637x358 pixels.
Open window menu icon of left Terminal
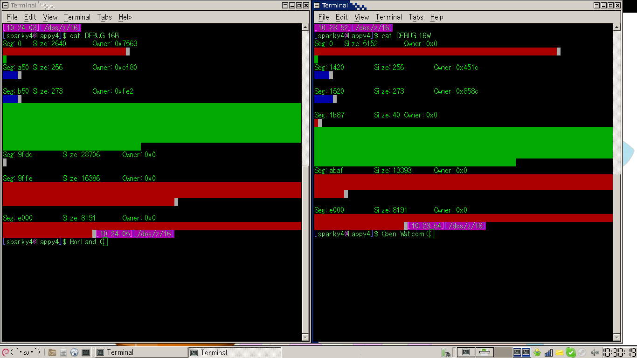point(5,5)
